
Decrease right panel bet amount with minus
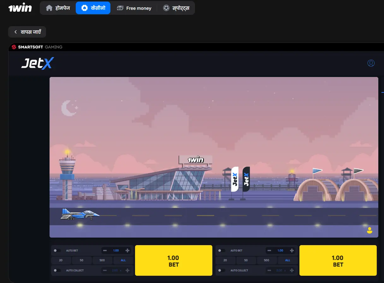click(269, 251)
